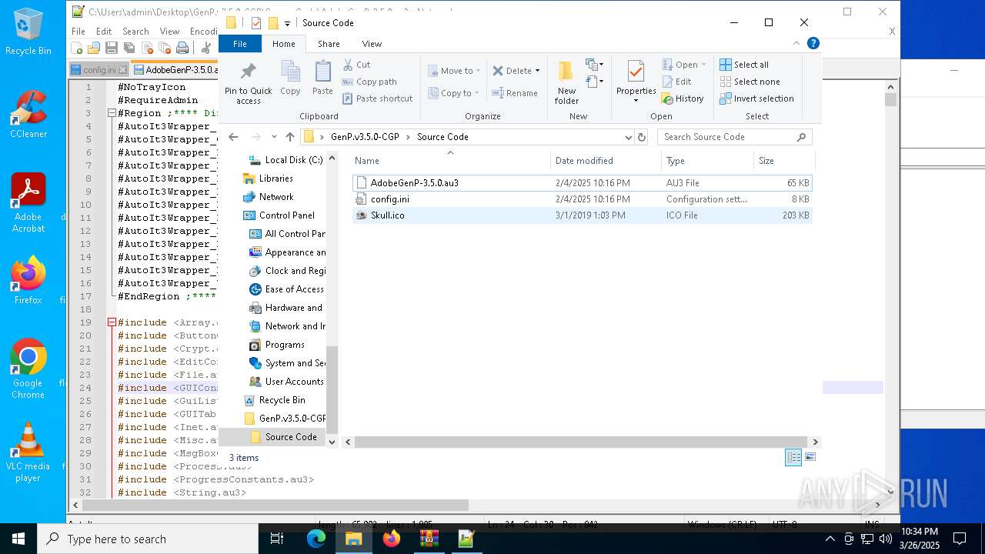Sort by Size column header
Viewport: 985px width, 554px height.
click(783, 161)
